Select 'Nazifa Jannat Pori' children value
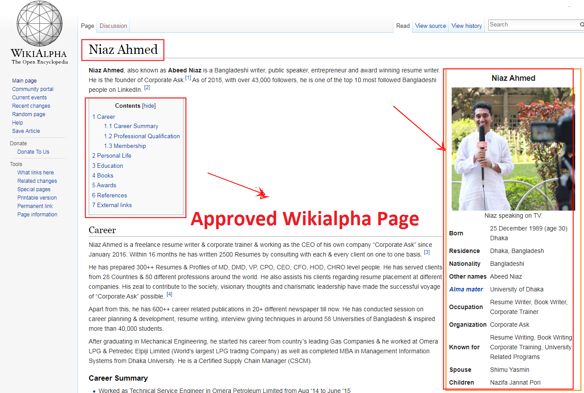This screenshot has height=393, width=584. pos(515,383)
